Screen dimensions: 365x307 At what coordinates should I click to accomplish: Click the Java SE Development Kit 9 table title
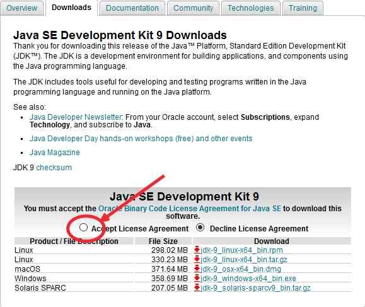pyautogui.click(x=184, y=197)
